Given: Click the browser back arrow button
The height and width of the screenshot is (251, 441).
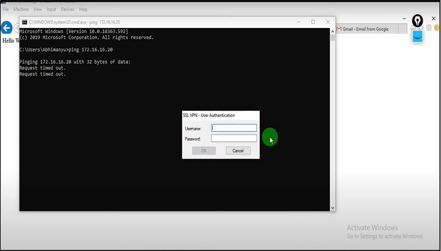Looking at the screenshot, I should (6, 28).
